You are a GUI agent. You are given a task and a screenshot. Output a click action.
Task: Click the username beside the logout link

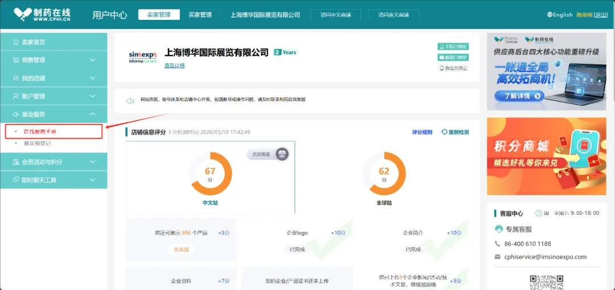point(584,15)
